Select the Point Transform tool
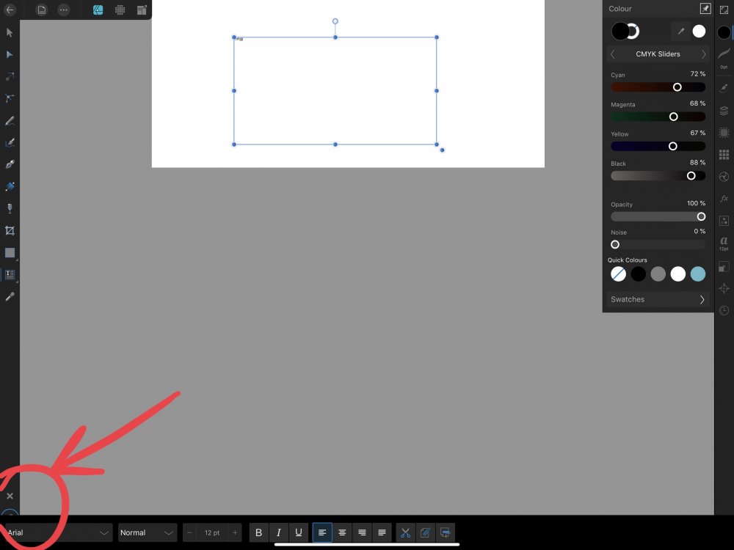 [x=10, y=99]
